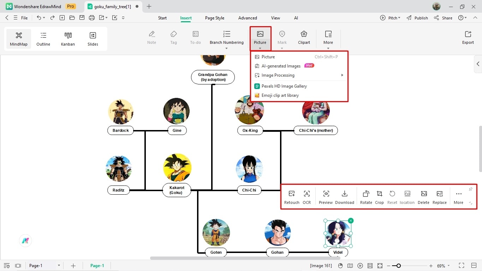Switch to the Start ribbon tab
482x271 pixels.
[x=162, y=18]
